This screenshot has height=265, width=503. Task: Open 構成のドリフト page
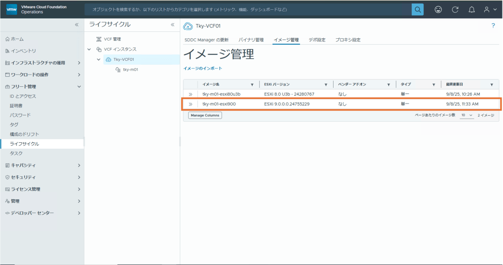[x=25, y=134]
